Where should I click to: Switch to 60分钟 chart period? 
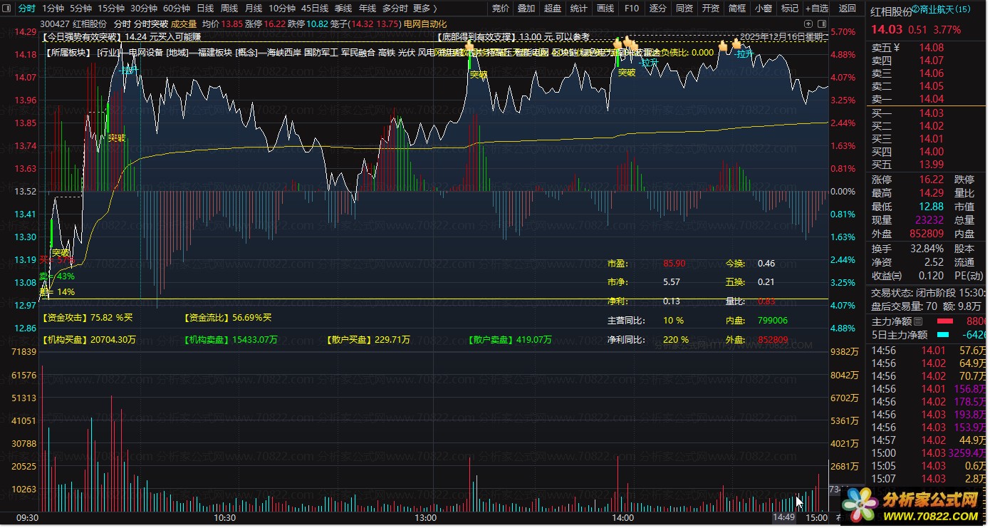[x=177, y=9]
